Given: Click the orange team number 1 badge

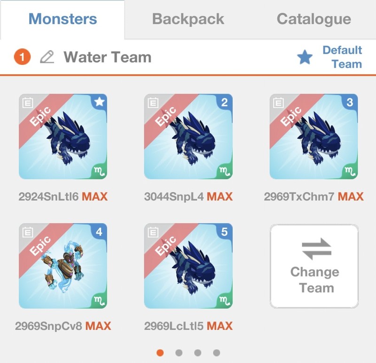Looking at the screenshot, I should tap(22, 57).
